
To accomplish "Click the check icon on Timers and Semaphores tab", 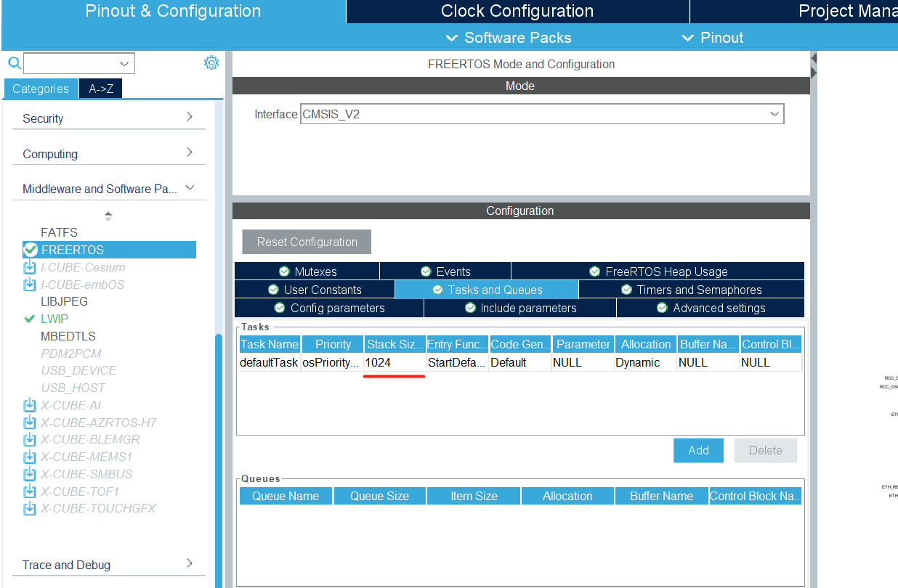I will [626, 290].
